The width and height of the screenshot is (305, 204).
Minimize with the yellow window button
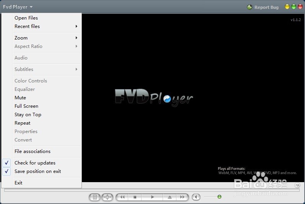(287, 7)
